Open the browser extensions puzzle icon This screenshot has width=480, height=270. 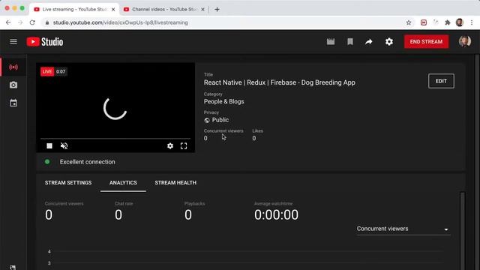[x=448, y=22]
